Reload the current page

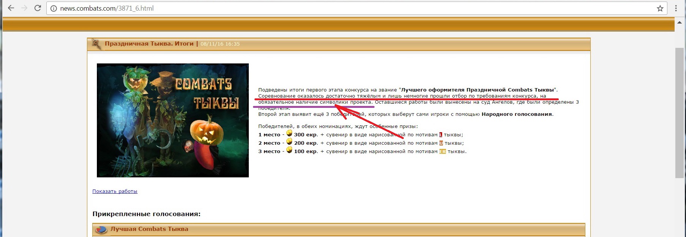(x=38, y=8)
